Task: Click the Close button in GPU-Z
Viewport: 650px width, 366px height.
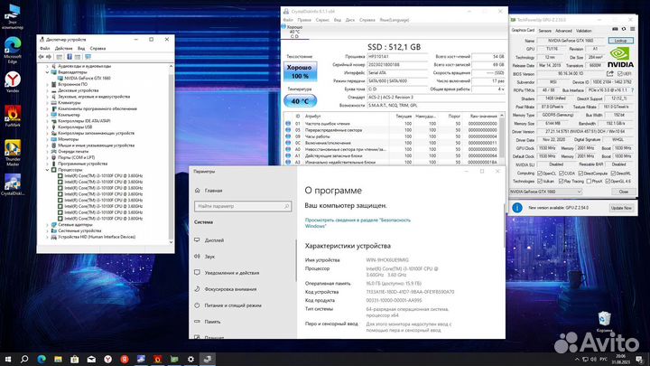Action: tap(624, 192)
